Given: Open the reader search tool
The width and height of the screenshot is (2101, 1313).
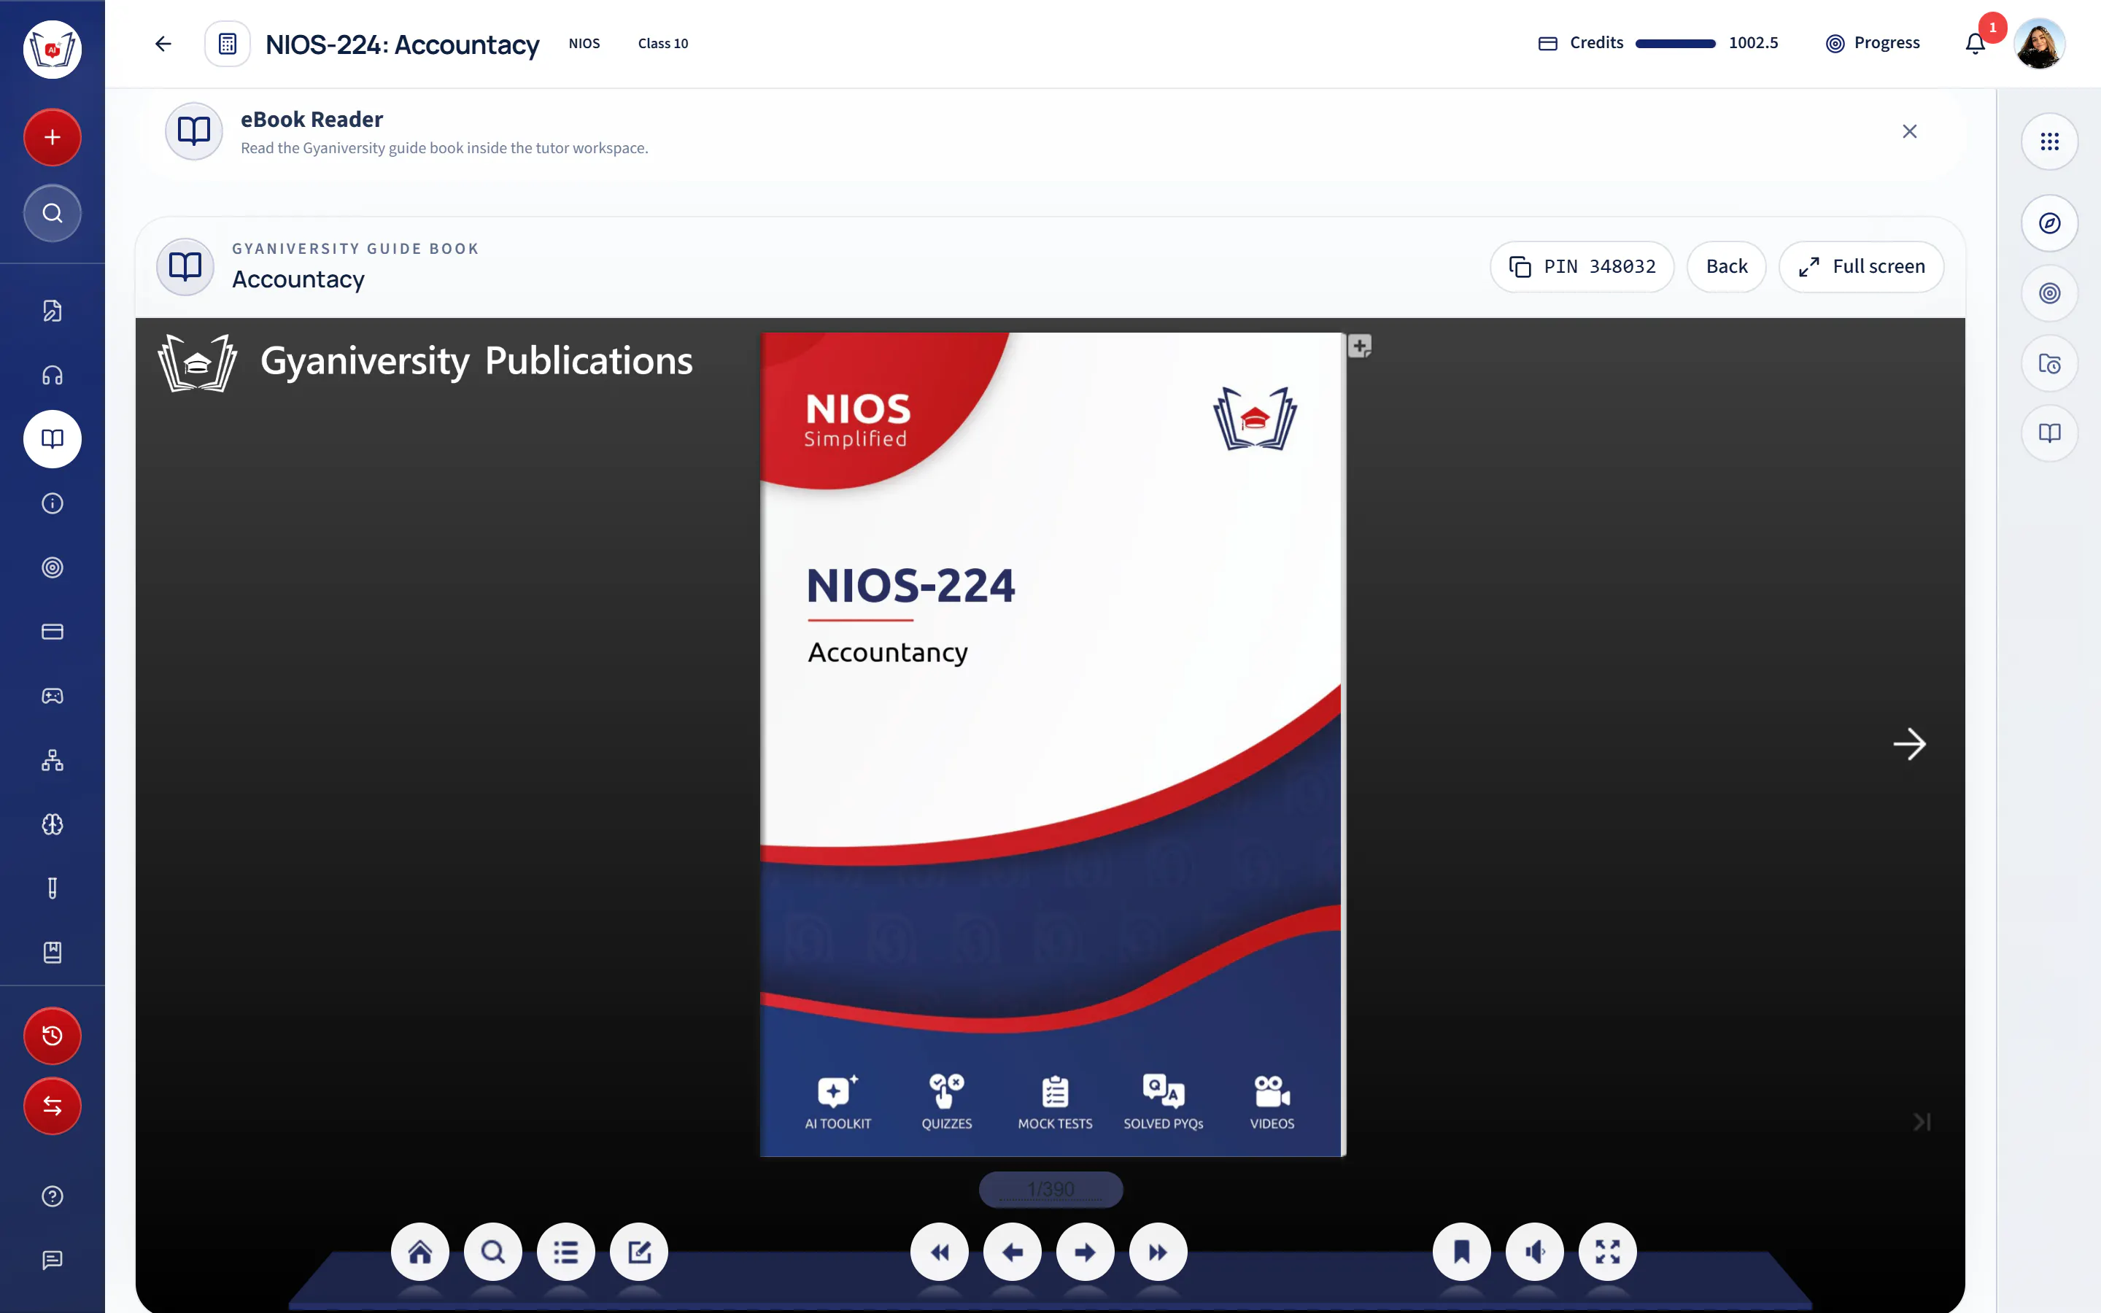Looking at the screenshot, I should click(493, 1252).
